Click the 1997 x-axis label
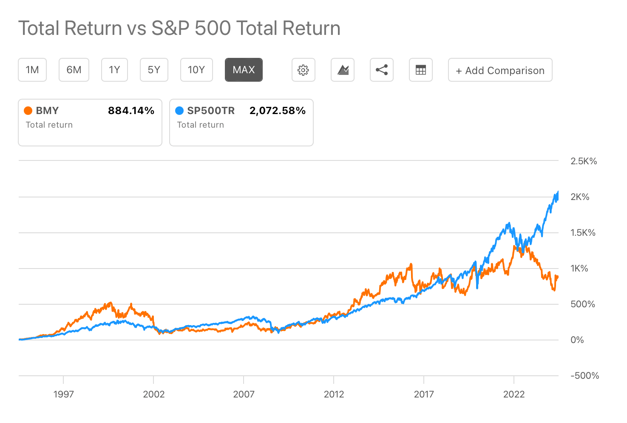 click(63, 394)
